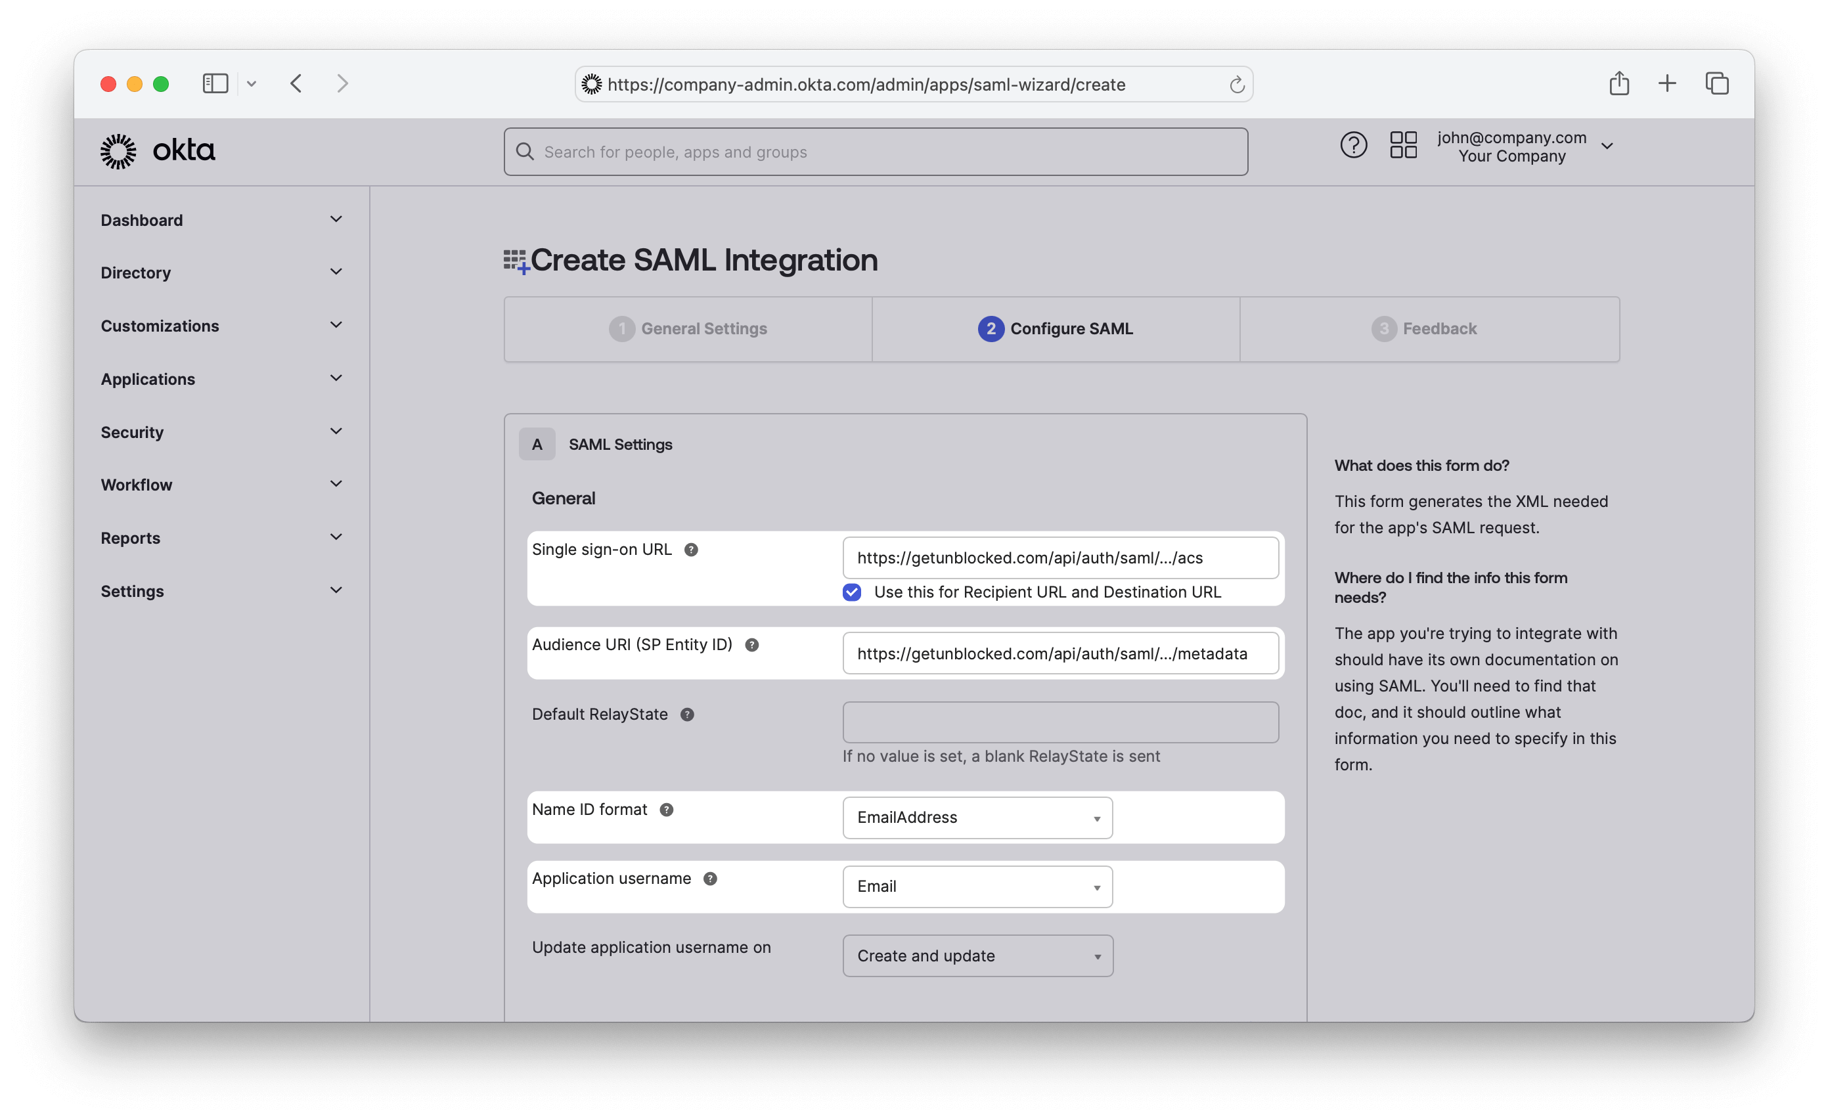1828x1119 pixels.
Task: Click the Single sign-on URL field
Action: click(x=1060, y=558)
